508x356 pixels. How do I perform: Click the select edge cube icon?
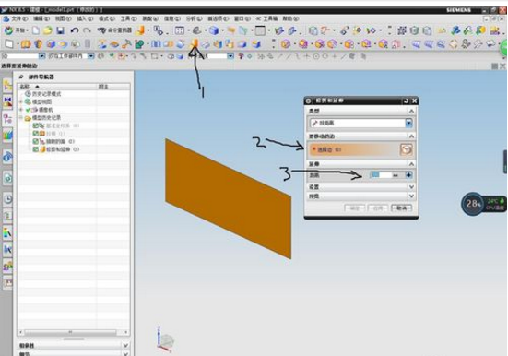point(406,149)
